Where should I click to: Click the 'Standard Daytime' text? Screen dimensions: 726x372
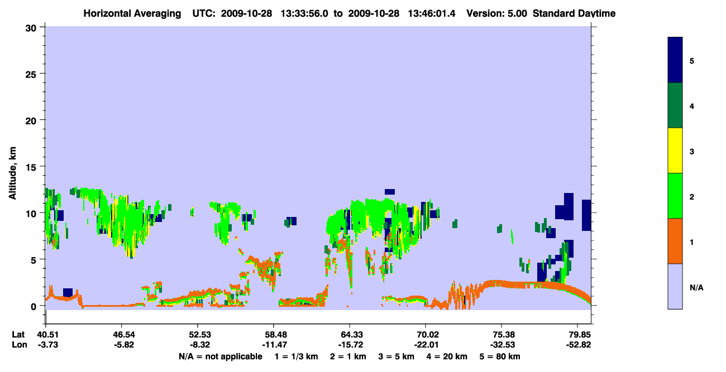point(574,13)
